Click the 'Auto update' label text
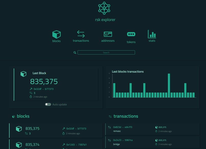This screenshot has width=206, height=149. [59, 104]
